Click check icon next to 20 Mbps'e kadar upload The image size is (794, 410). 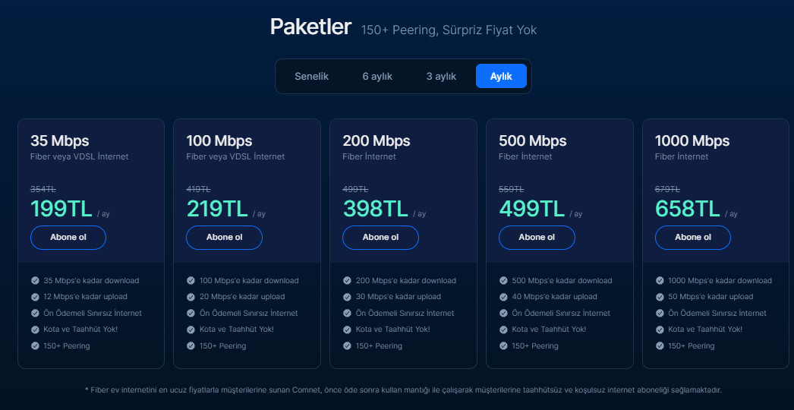(191, 296)
